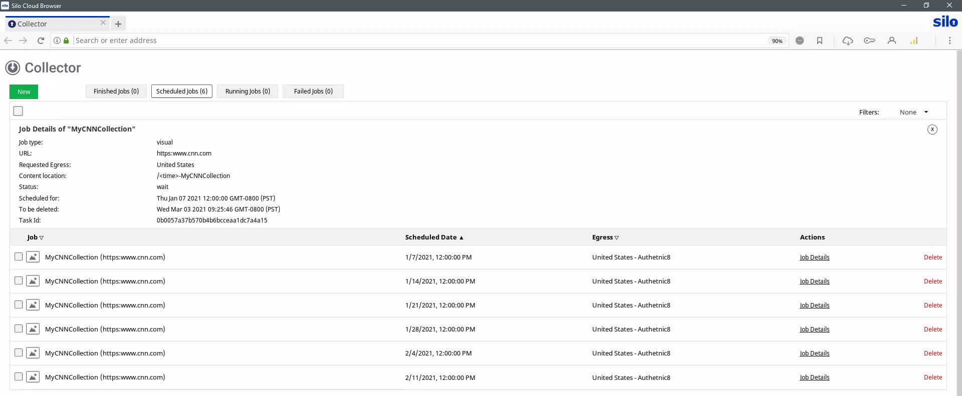
Task: Click the round gray icon beside zoom level
Action: tap(800, 40)
